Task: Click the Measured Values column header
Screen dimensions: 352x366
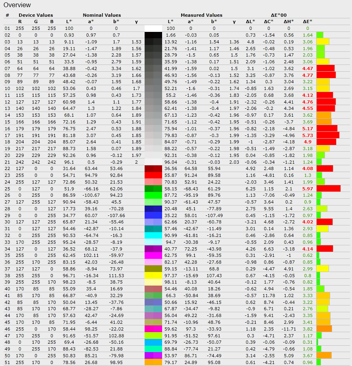Action: pos(201,15)
